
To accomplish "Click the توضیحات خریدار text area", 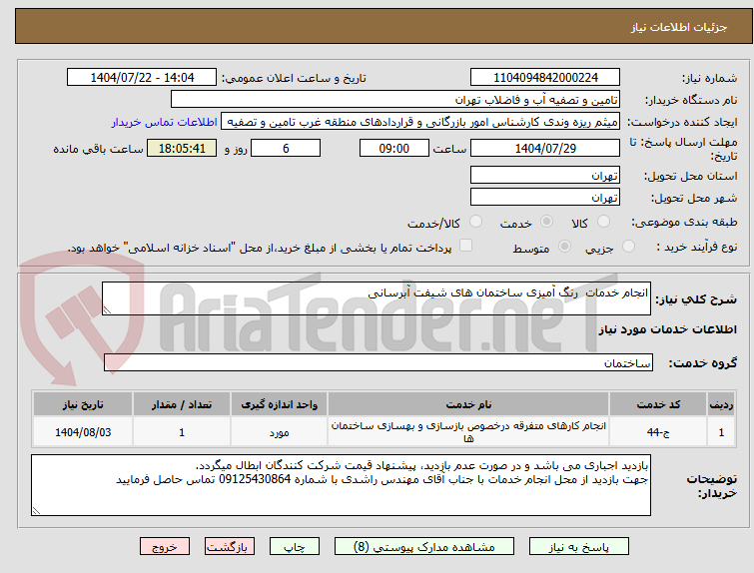I will [x=341, y=485].
